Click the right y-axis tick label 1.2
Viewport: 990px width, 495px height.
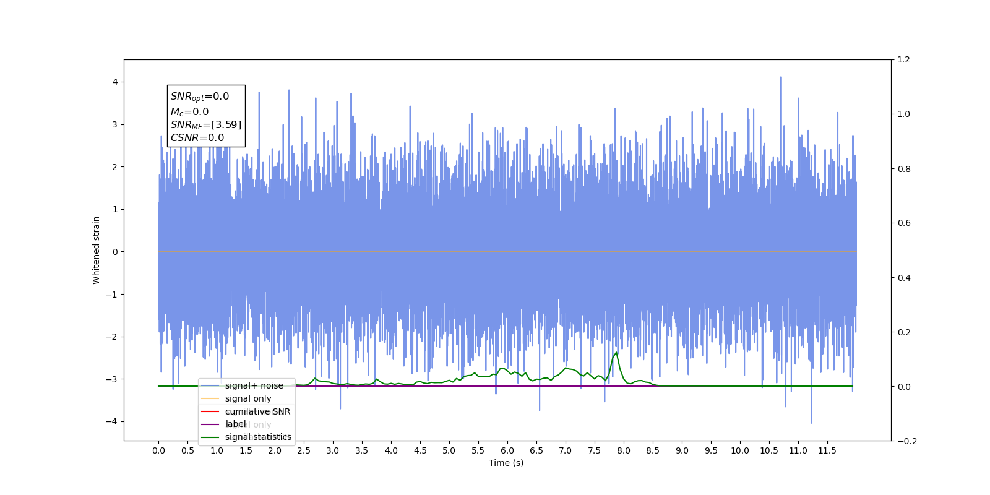pos(904,60)
